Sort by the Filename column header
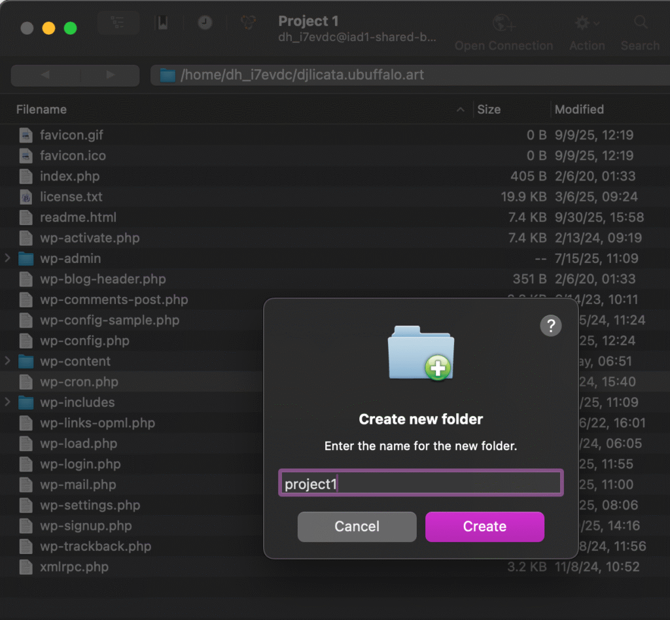This screenshot has width=670, height=620. click(x=42, y=109)
